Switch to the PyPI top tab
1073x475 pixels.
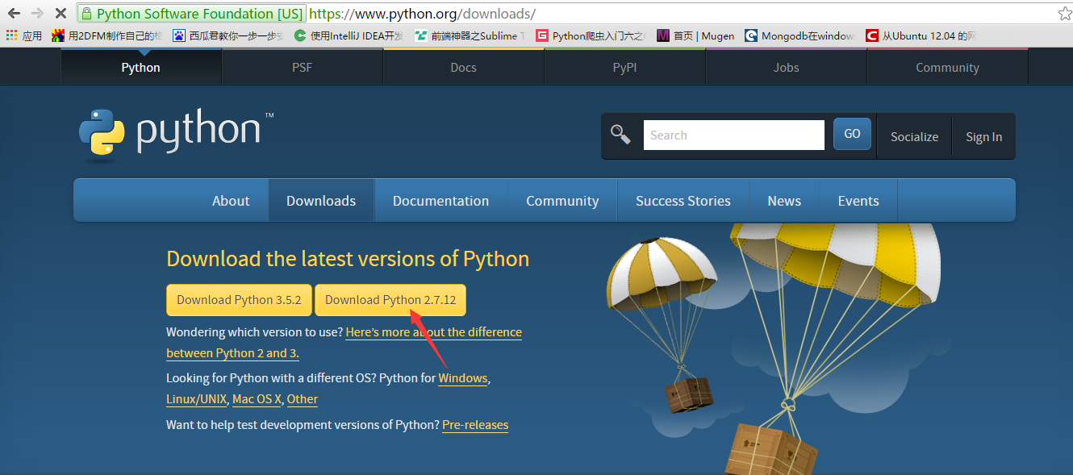(624, 67)
